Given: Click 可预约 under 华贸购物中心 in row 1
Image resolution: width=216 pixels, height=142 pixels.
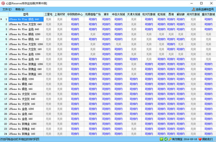Looking at the screenshot, I should pos(75,19).
